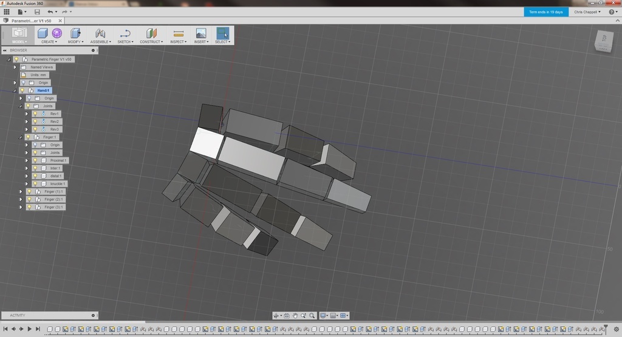The height and width of the screenshot is (337, 622).
Task: Click the Inspect measure icon
Action: click(179, 33)
